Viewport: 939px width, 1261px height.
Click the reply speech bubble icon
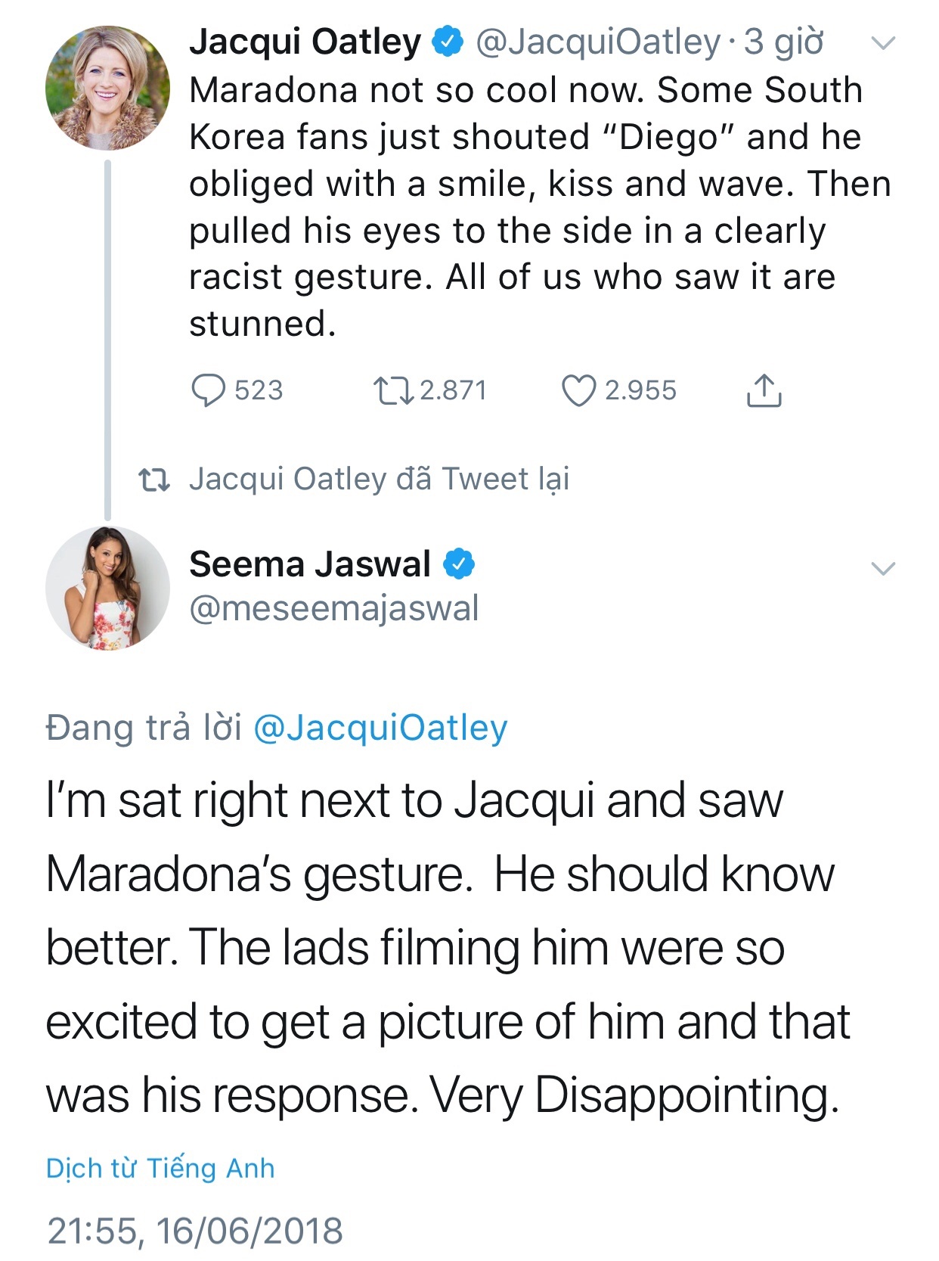pos(208,390)
